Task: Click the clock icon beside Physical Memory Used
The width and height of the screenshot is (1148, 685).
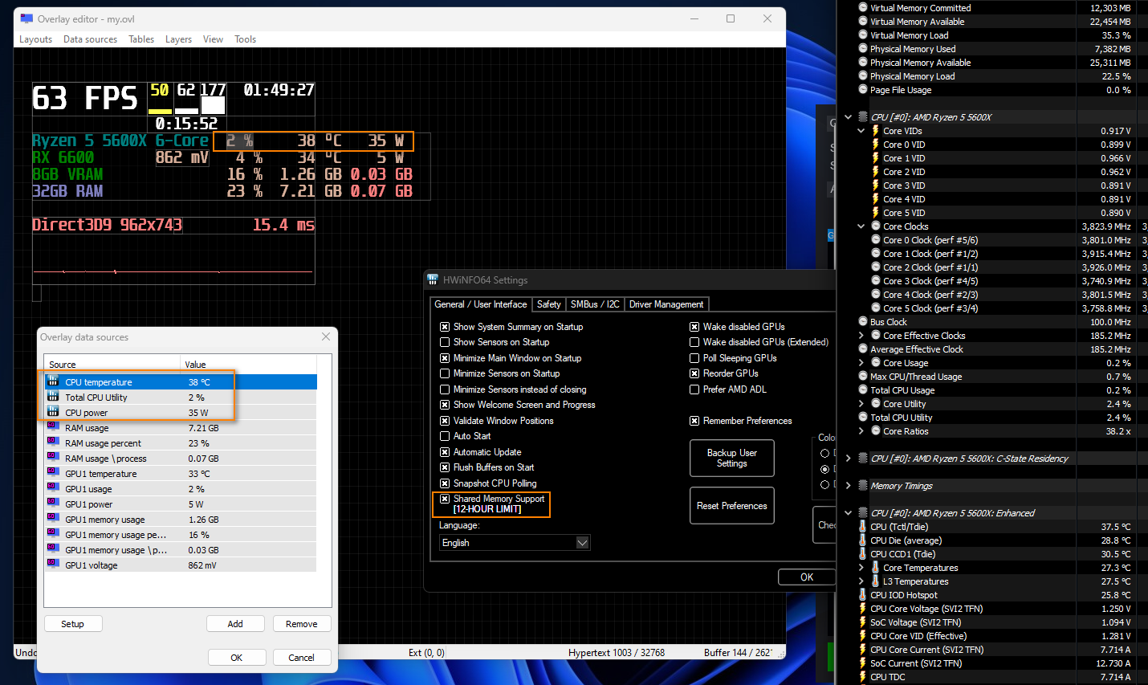Action: pyautogui.click(x=863, y=48)
